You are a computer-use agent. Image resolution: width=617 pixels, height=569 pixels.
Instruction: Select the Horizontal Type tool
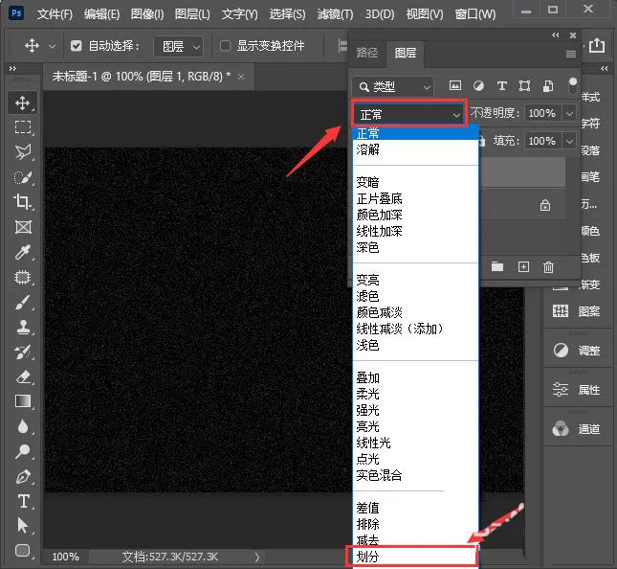pyautogui.click(x=23, y=501)
